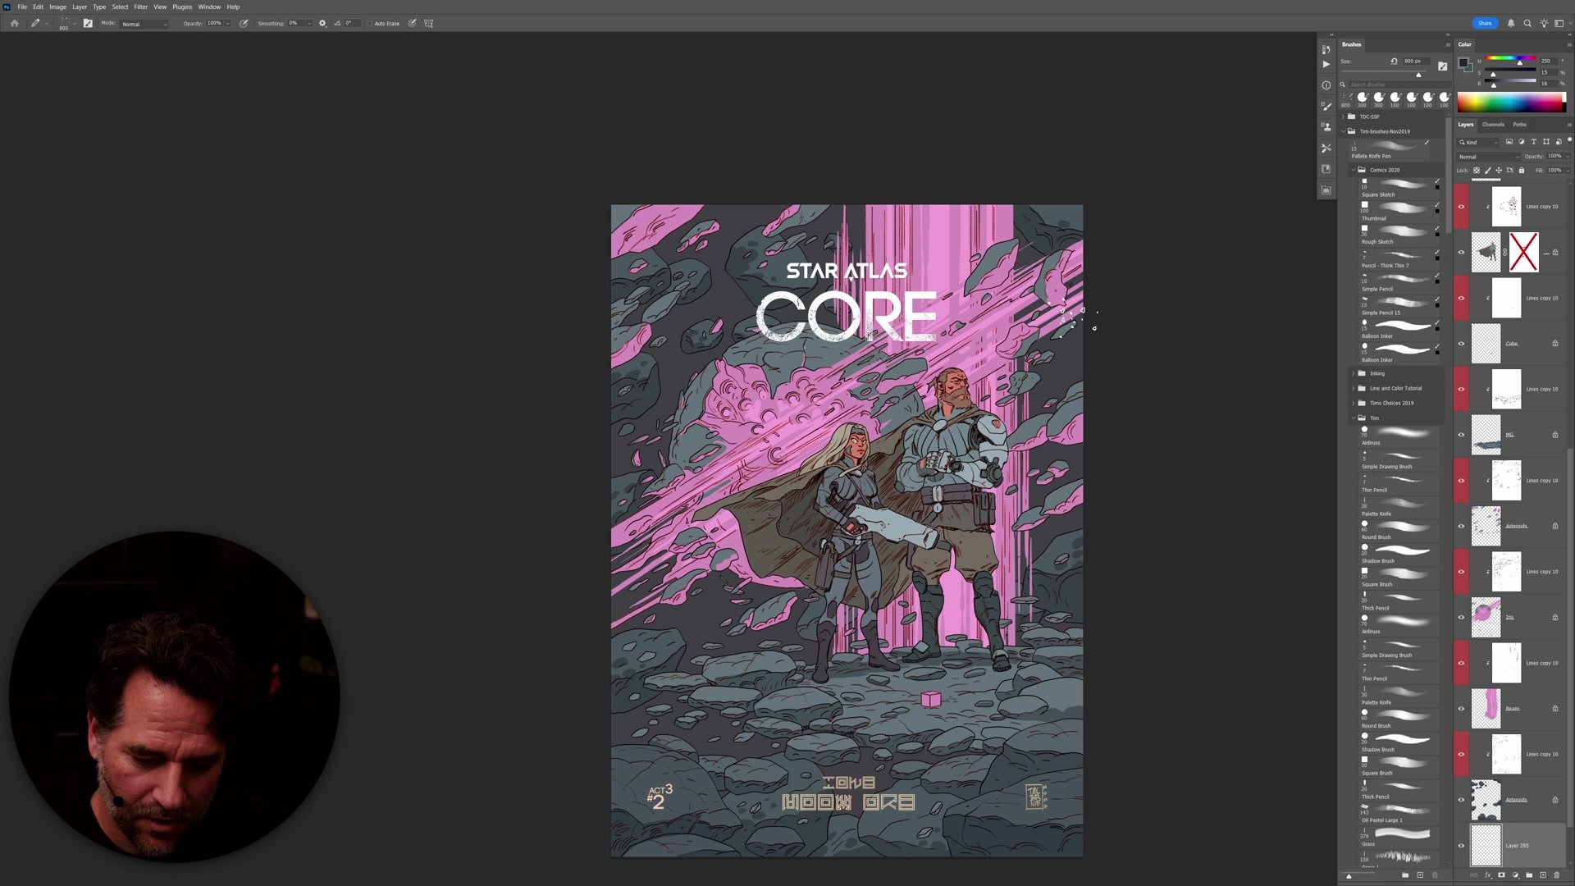Collapse the Comics 2020 brush group
This screenshot has height=886, width=1575.
click(1354, 170)
